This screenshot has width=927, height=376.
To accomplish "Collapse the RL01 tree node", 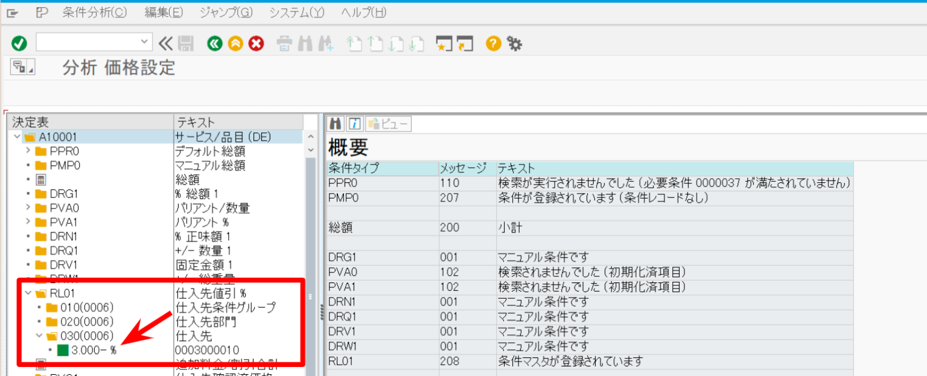I will click(28, 293).
